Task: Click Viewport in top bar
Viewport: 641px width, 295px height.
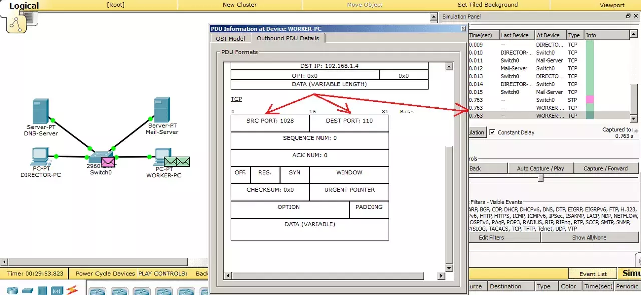Action: point(612,5)
